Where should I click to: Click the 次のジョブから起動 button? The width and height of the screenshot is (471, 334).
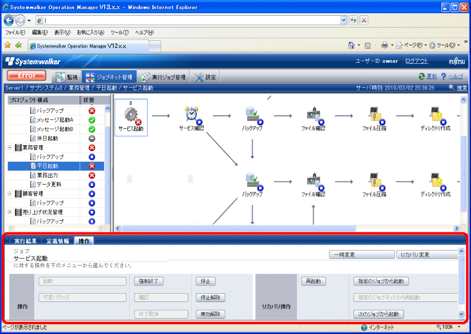(x=379, y=314)
